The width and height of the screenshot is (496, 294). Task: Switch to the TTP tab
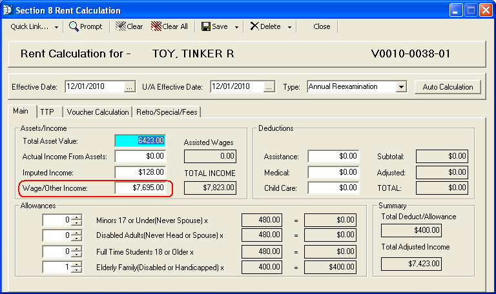click(x=47, y=112)
